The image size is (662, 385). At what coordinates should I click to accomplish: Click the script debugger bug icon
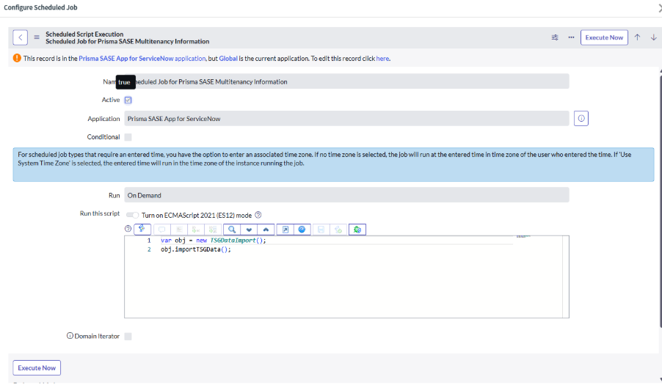357,230
